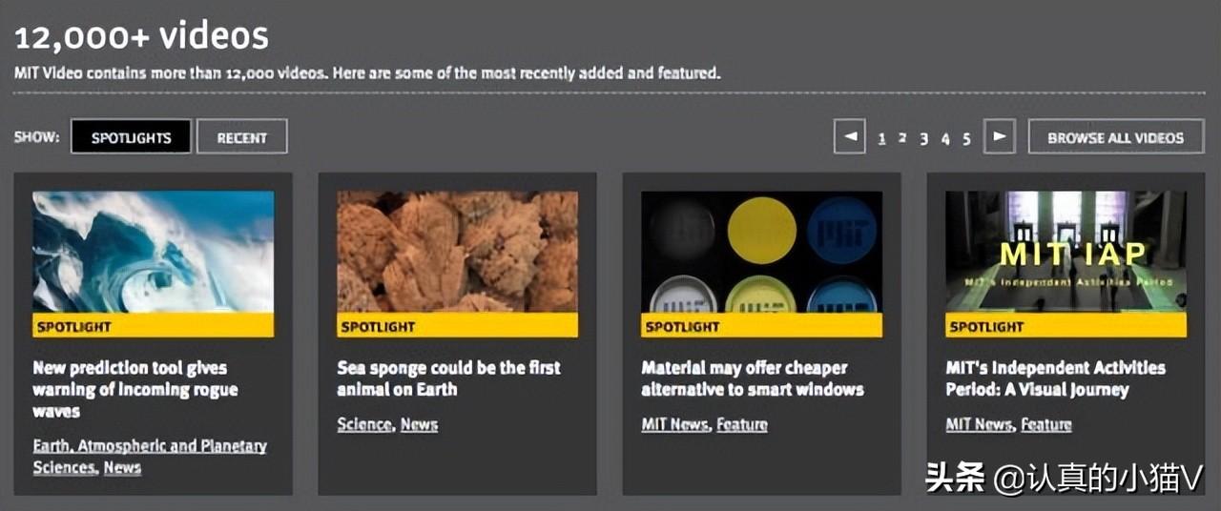The image size is (1221, 511).
Task: Open 'Material may offer cheaper alternative' title
Action: (x=753, y=378)
